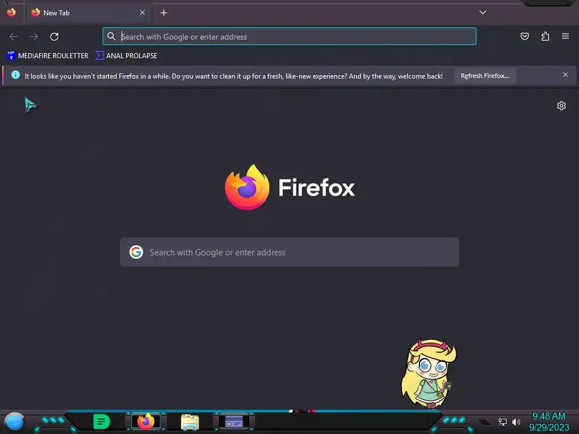This screenshot has width=579, height=434.
Task: Click the taskbar clock and date
Action: click(x=548, y=422)
